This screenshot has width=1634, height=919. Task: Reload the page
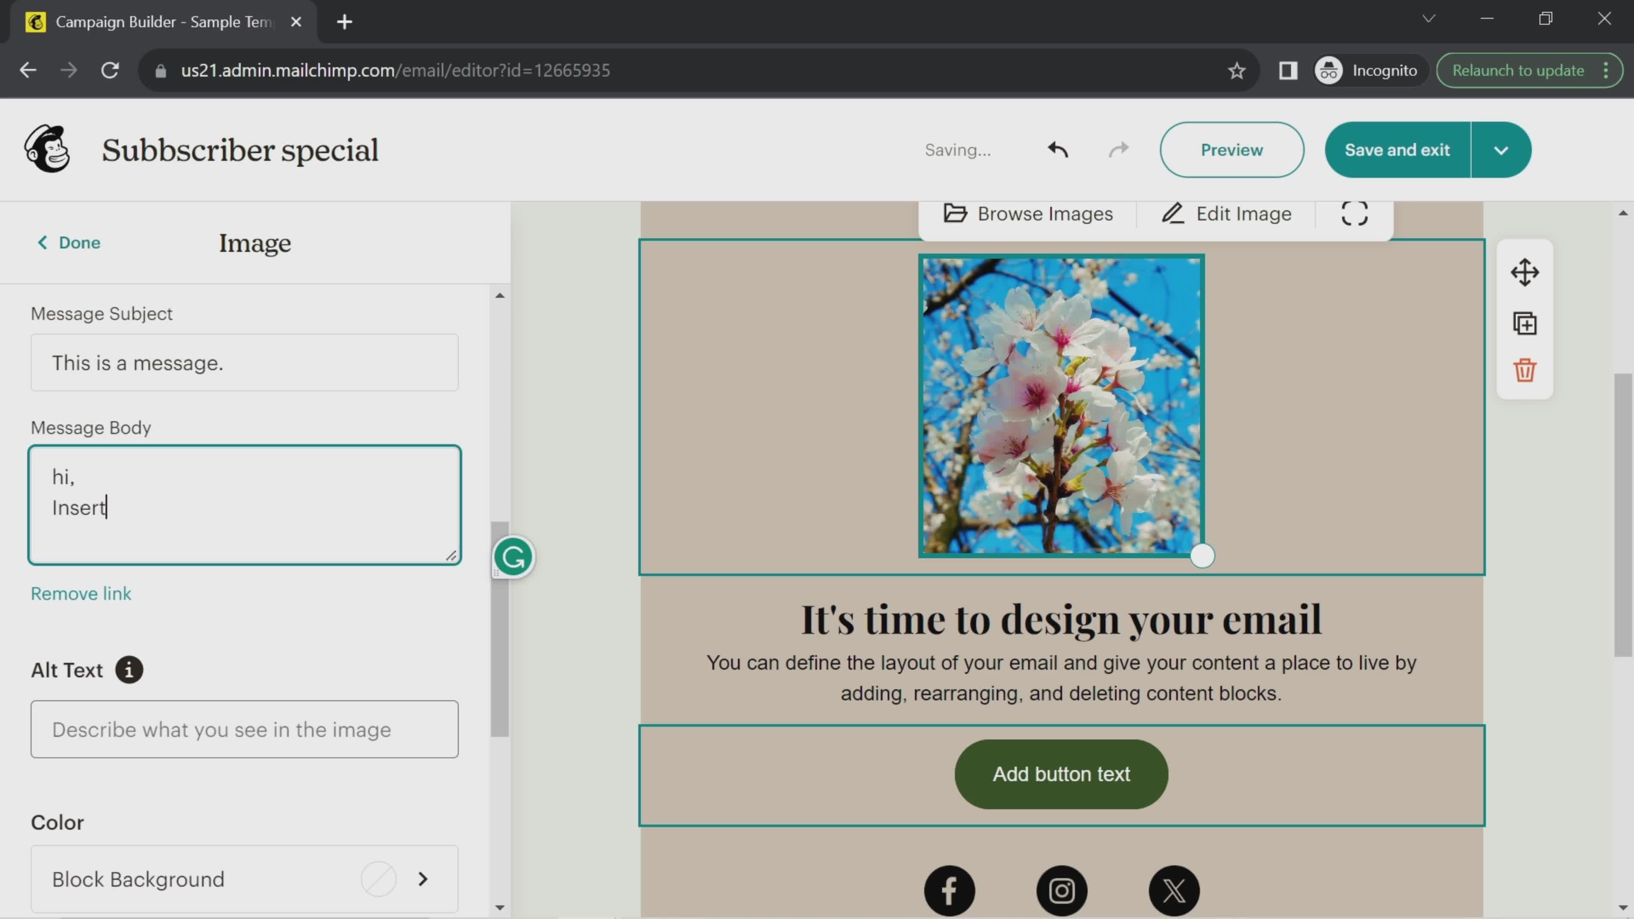pyautogui.click(x=110, y=70)
